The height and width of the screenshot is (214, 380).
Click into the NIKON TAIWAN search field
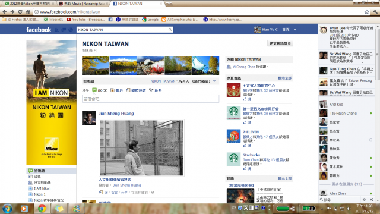pos(122,29)
